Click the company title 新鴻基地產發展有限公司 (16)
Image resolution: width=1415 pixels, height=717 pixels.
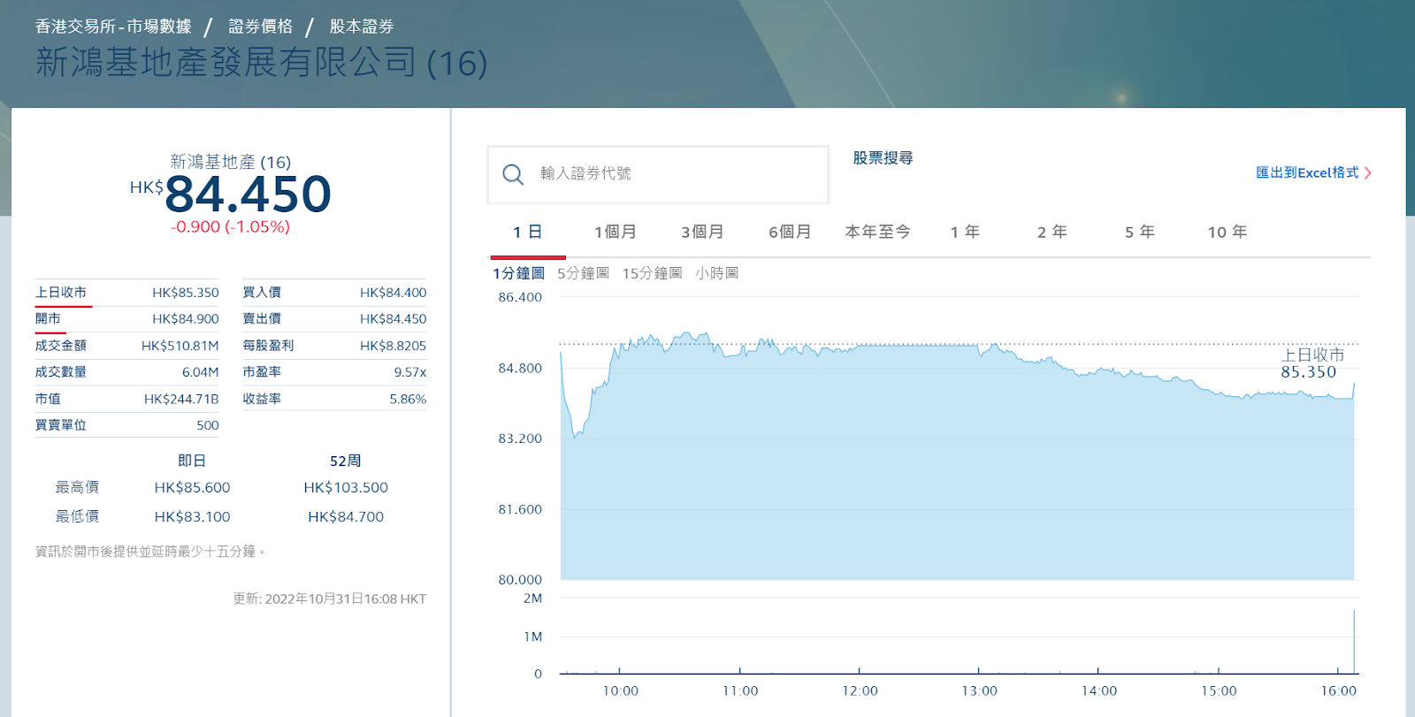point(261,63)
